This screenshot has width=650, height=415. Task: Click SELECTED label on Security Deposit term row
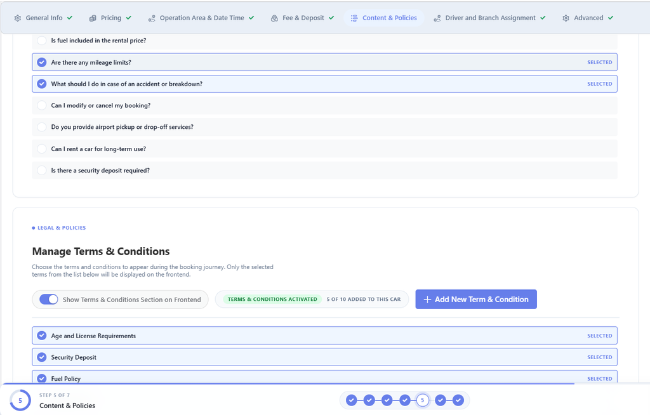599,357
